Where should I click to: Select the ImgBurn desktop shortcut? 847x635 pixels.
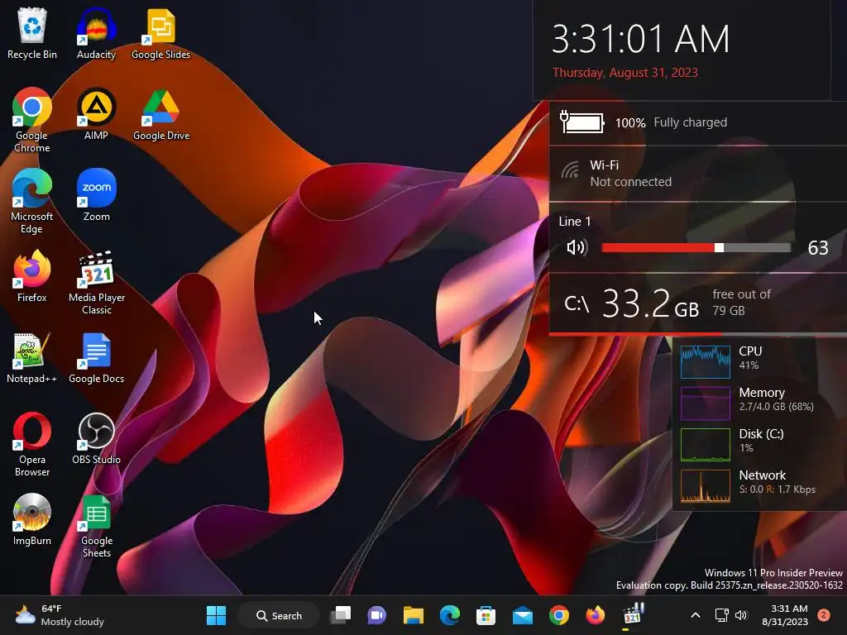coord(32,519)
